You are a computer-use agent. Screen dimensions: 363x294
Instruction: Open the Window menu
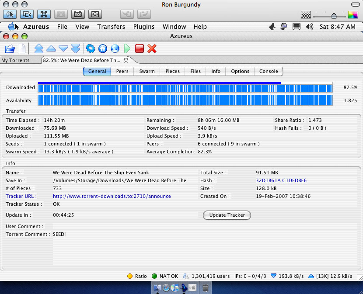click(x=175, y=27)
